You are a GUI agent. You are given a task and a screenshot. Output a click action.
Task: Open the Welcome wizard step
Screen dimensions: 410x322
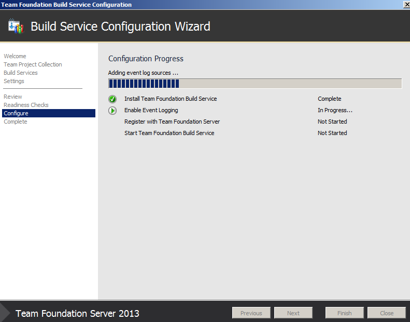tap(15, 56)
